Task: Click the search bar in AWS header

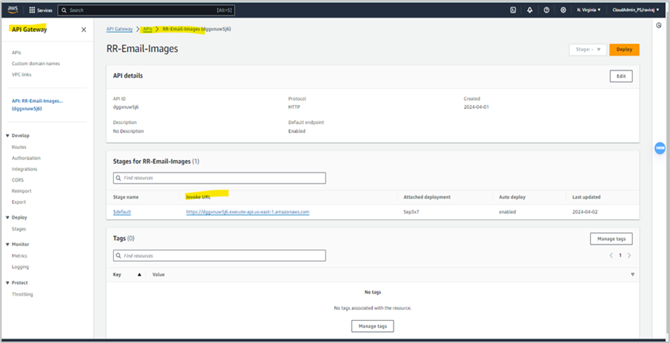Action: (x=146, y=10)
